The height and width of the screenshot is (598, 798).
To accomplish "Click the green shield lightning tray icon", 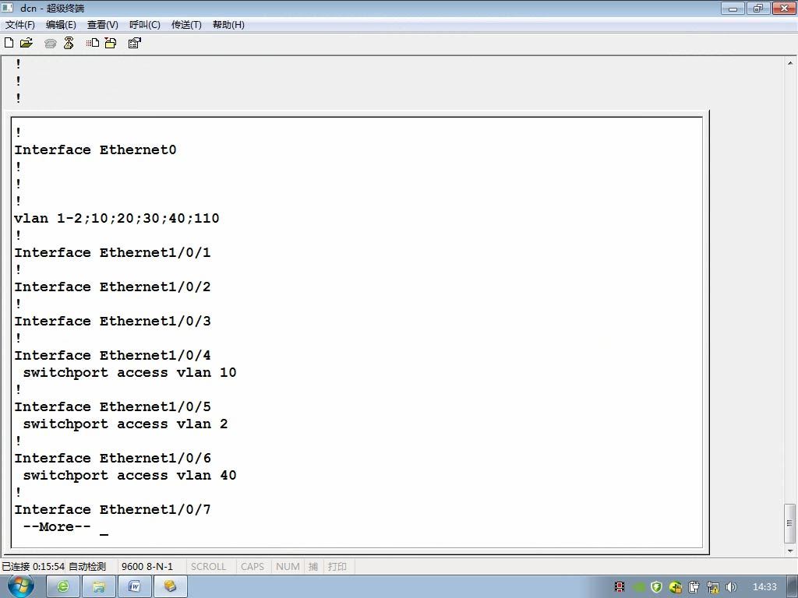I will click(656, 587).
